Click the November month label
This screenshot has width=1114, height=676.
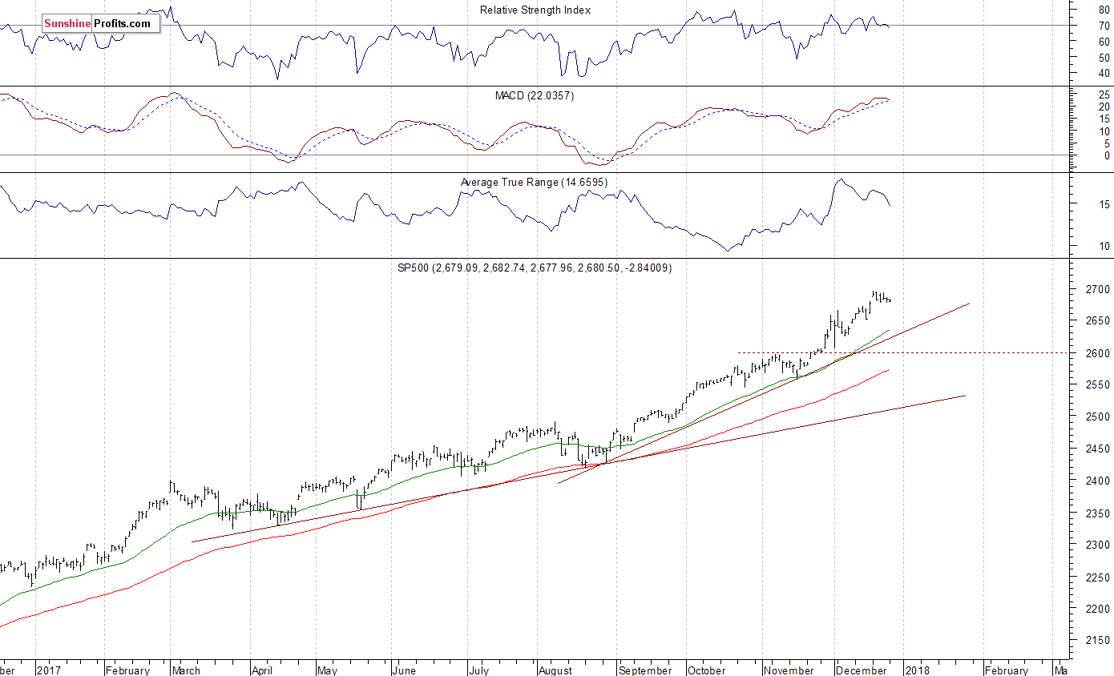789,670
